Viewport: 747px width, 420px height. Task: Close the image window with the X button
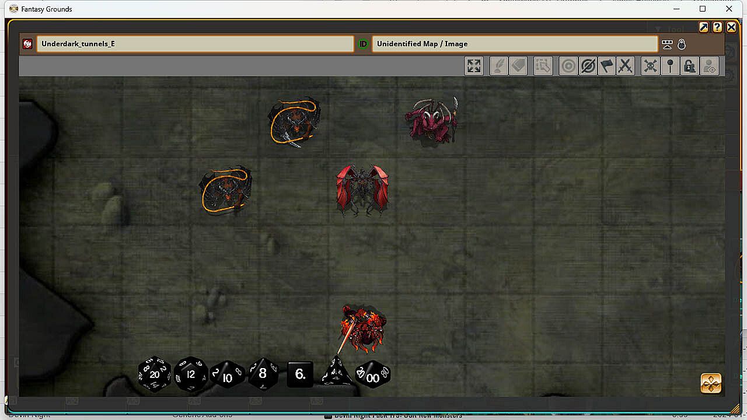click(731, 27)
